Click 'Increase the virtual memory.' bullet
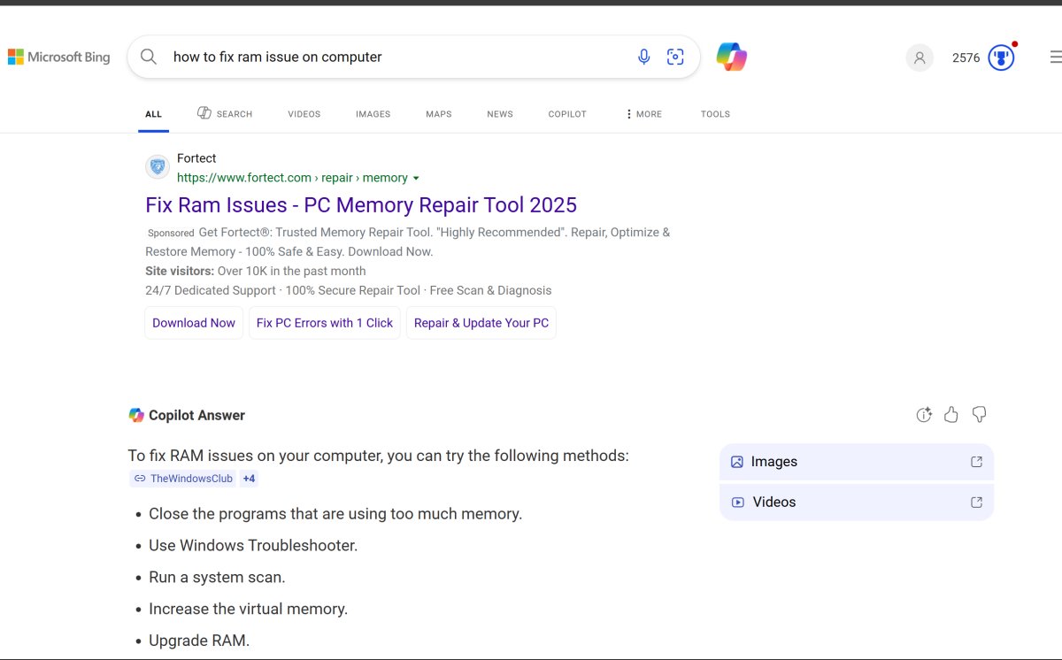 248,610
